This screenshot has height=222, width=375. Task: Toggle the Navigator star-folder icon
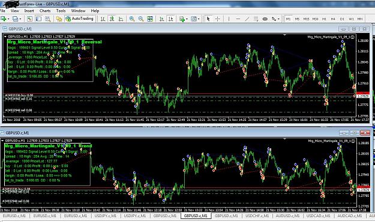point(59,19)
